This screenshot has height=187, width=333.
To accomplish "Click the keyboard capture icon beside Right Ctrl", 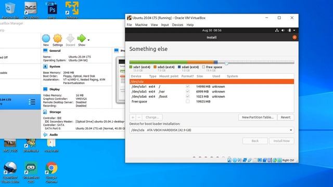I will coord(279,160).
